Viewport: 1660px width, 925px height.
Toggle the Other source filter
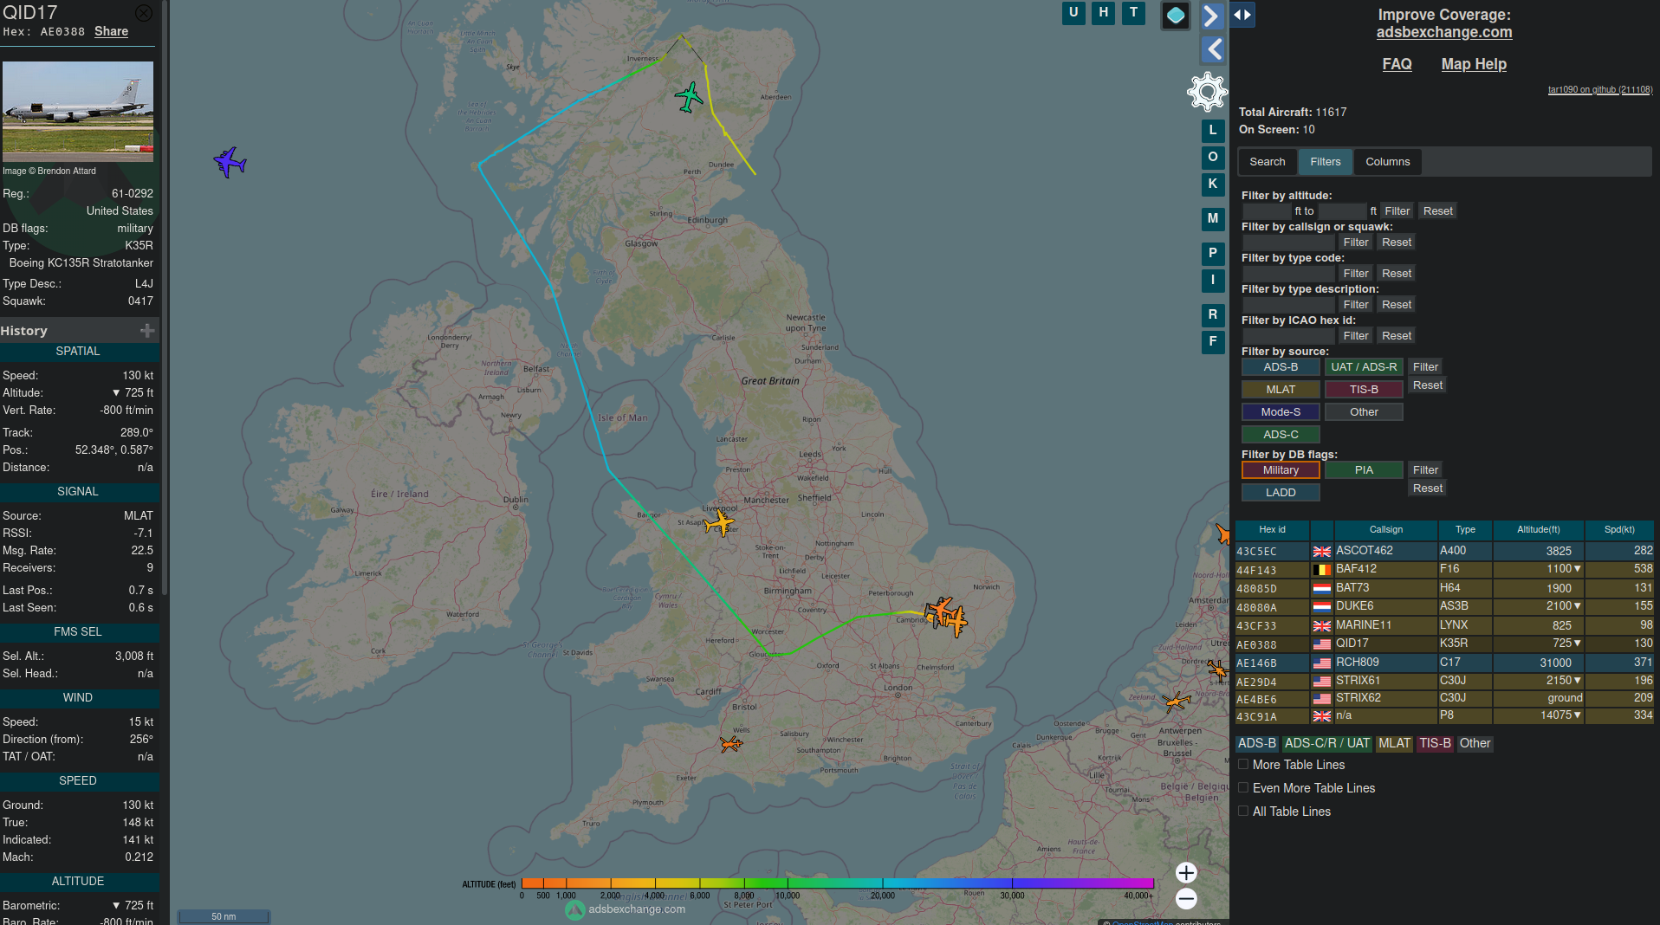(x=1364, y=412)
